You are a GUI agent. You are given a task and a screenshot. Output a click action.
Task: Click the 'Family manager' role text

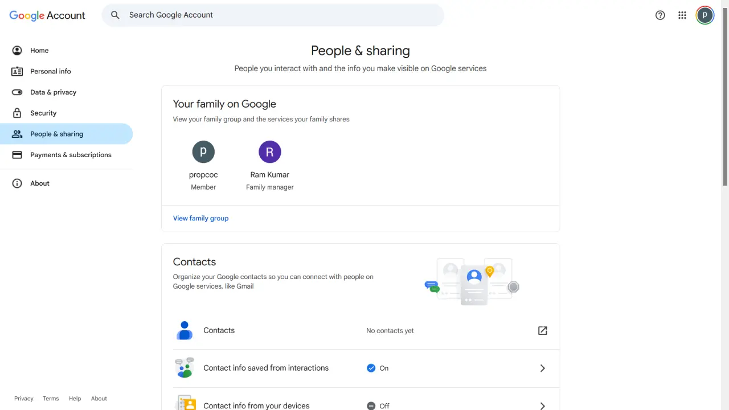click(270, 187)
